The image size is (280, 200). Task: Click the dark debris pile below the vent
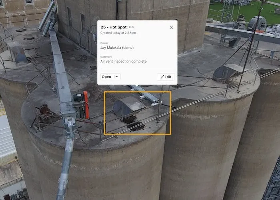(x=134, y=123)
